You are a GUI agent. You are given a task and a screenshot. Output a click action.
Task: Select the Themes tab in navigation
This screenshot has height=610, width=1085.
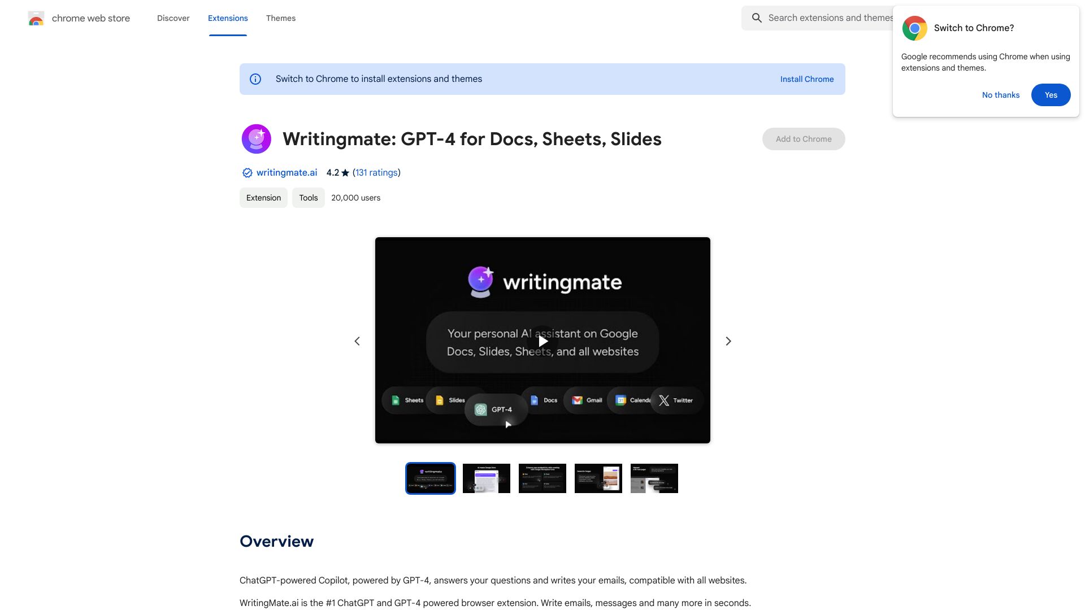[x=280, y=18]
